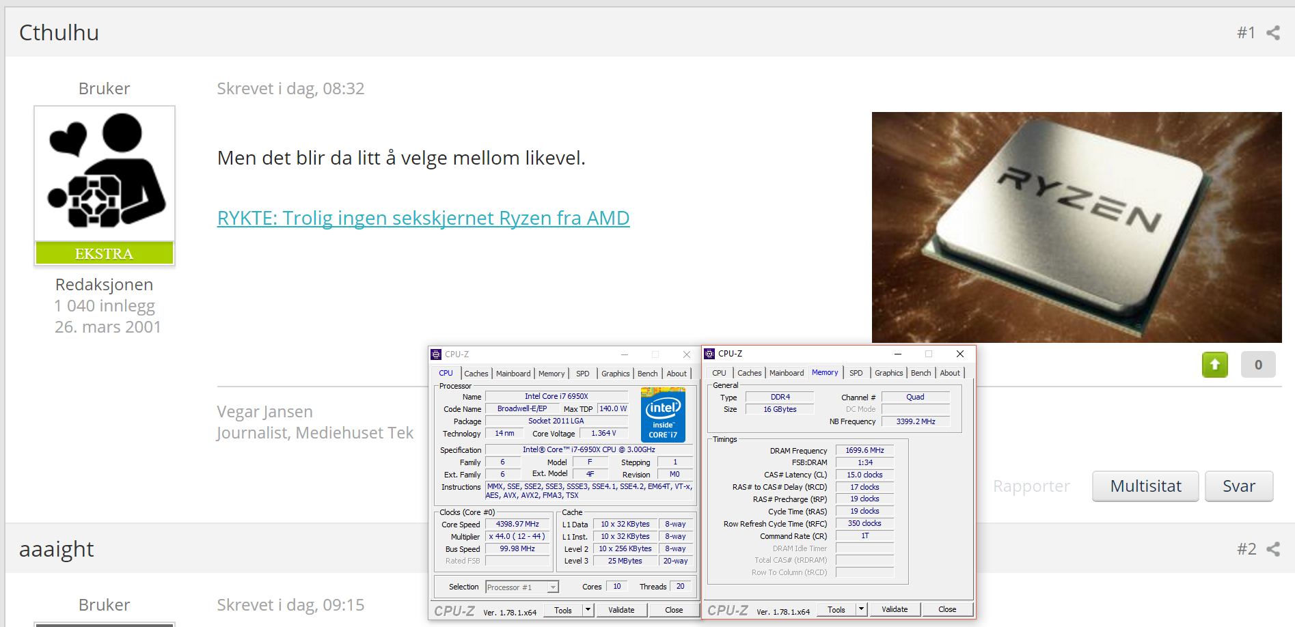Open SPD tab in left CPU-Z window
This screenshot has height=627, width=1295.
pos(582,374)
